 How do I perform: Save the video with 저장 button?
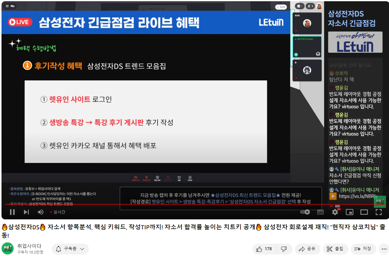[x=363, y=249]
